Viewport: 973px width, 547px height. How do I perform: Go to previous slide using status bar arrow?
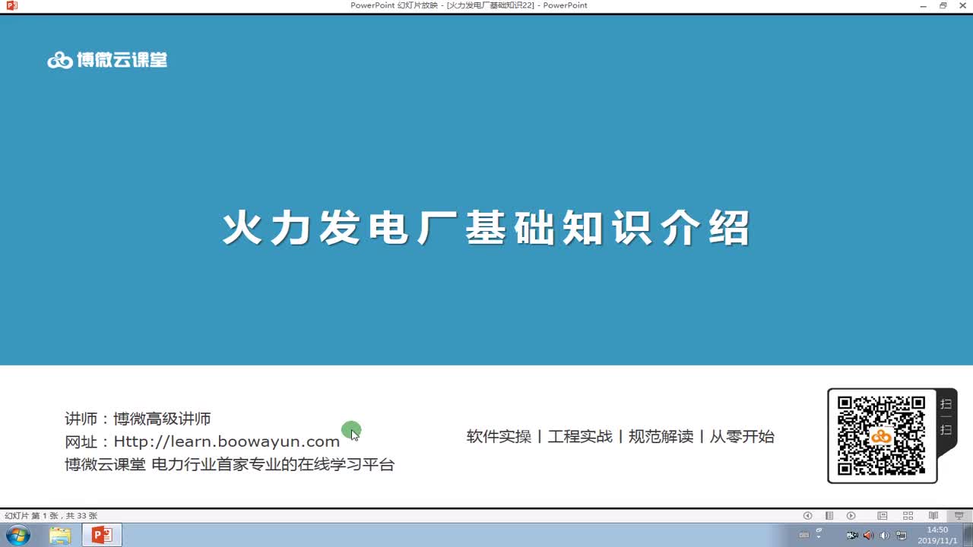click(808, 516)
